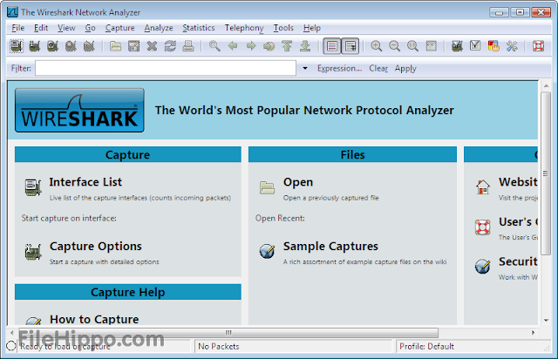Open the Telephony menu
The height and width of the screenshot is (359, 558).
point(244,28)
